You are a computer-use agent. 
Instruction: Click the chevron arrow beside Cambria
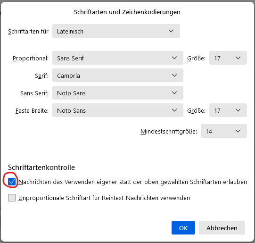[174, 75]
